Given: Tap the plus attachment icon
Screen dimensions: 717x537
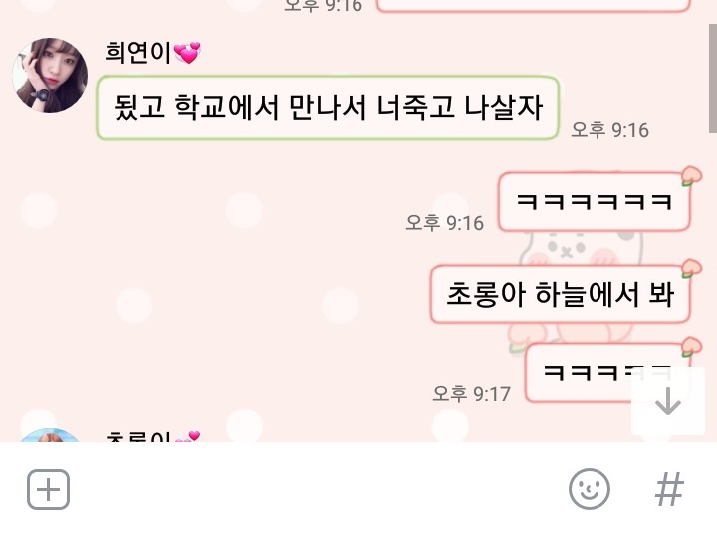Looking at the screenshot, I should [x=48, y=489].
